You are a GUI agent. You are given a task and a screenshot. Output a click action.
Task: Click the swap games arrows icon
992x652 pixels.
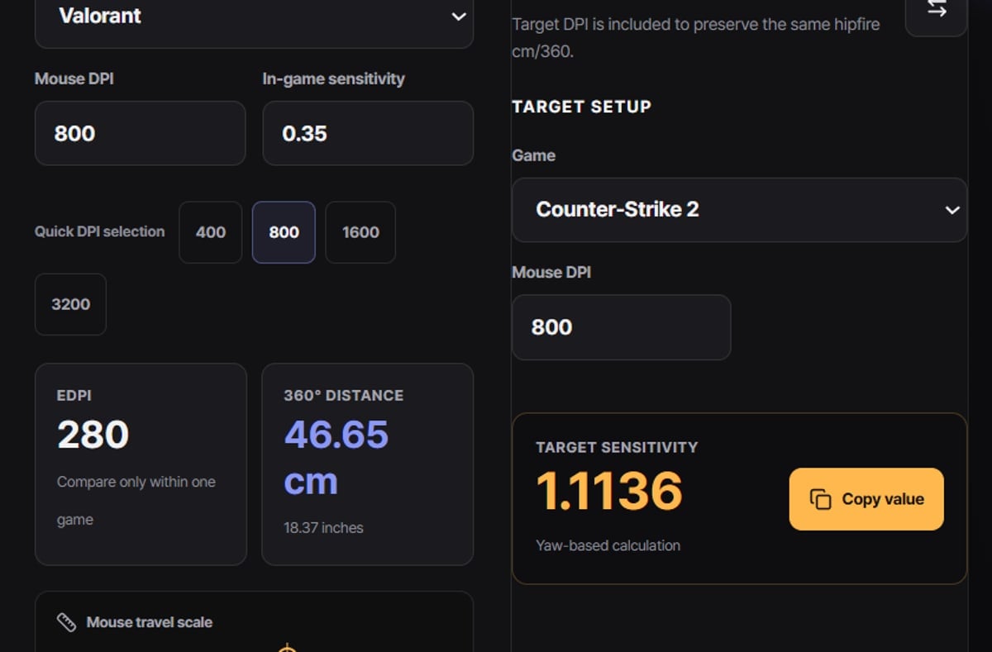[x=937, y=9]
